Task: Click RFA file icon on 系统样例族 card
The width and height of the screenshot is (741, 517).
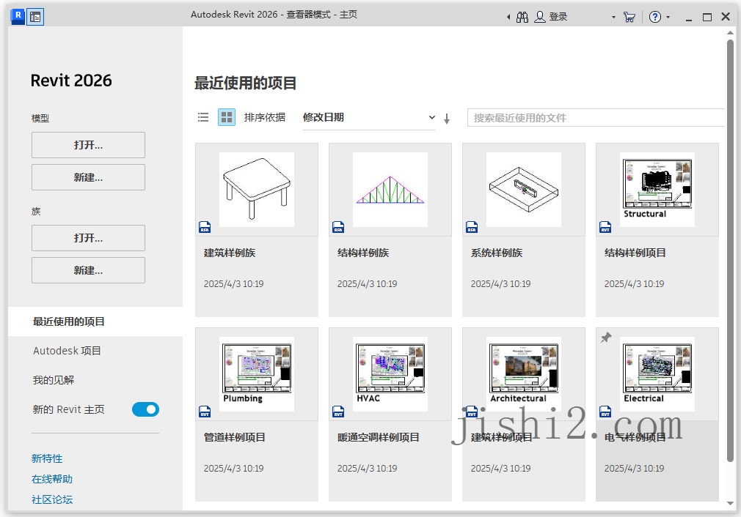Action: pos(472,227)
